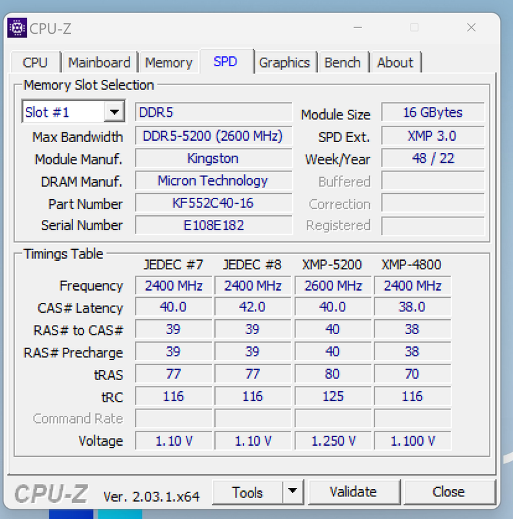Select the KF552C40-16 part number
Screen dimensions: 513x519
coord(214,203)
